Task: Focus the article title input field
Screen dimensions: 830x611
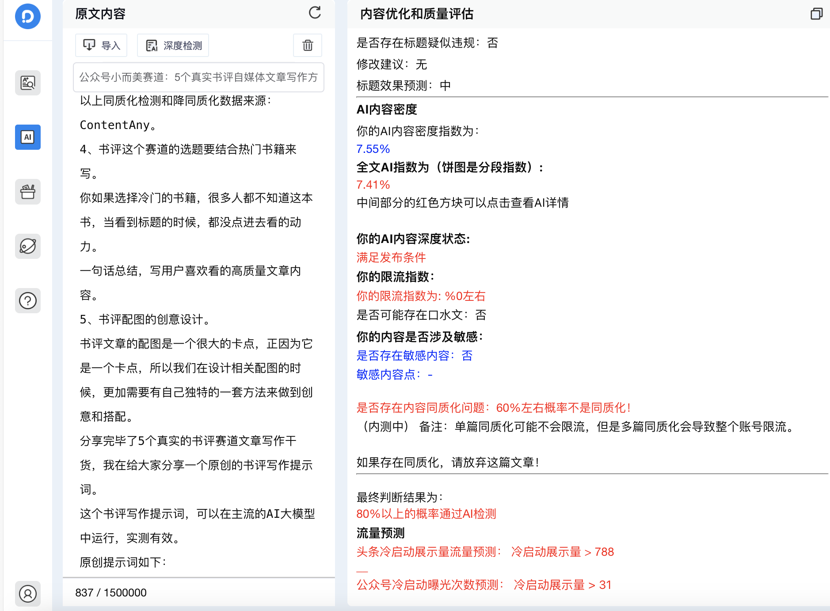Action: (198, 77)
